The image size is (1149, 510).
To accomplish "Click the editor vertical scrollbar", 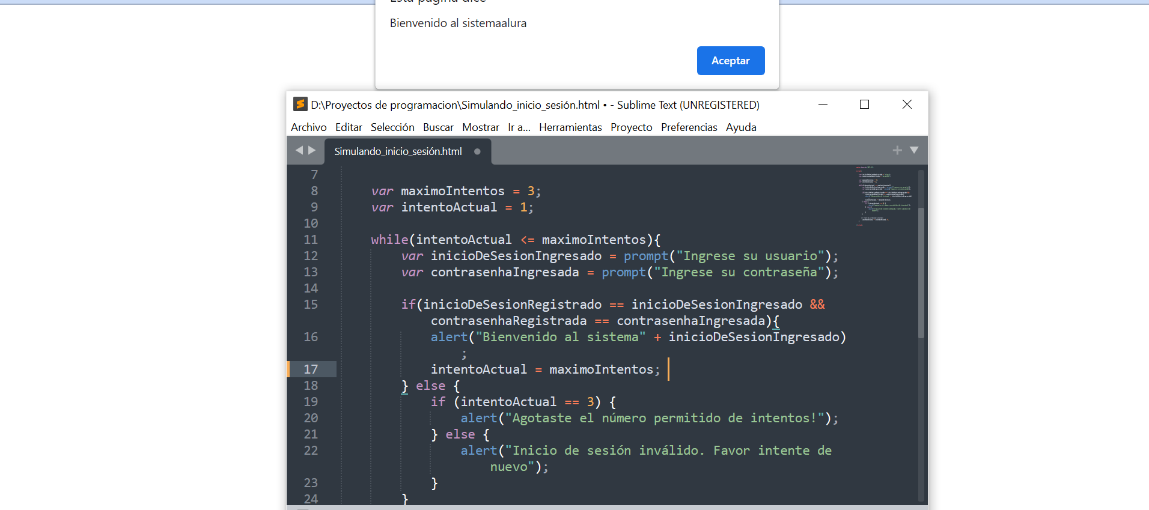I will [x=921, y=273].
